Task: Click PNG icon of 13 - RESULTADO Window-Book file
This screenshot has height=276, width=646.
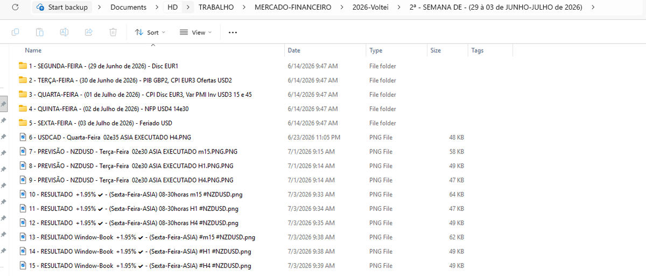Action: click(x=23, y=237)
